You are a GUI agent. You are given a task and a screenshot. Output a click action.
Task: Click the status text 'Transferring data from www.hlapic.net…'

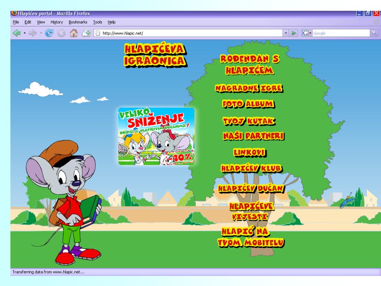pyautogui.click(x=48, y=272)
